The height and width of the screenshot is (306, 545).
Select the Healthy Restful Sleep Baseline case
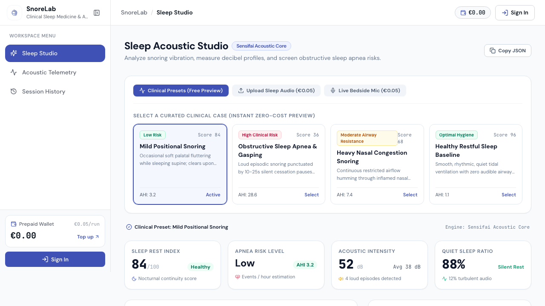tap(476, 164)
